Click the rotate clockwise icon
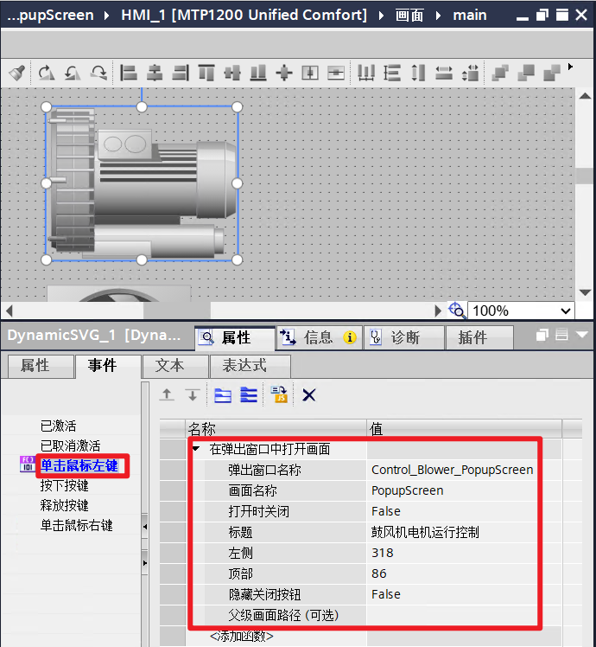Image resolution: width=596 pixels, height=647 pixels. click(46, 73)
